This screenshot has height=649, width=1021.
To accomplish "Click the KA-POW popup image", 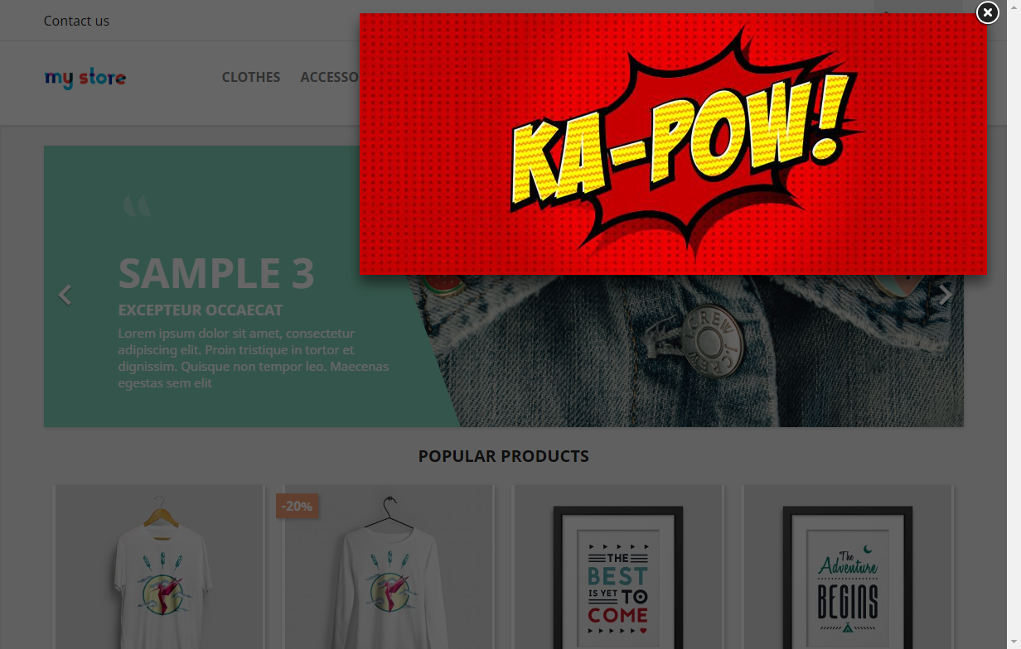I will 673,143.
